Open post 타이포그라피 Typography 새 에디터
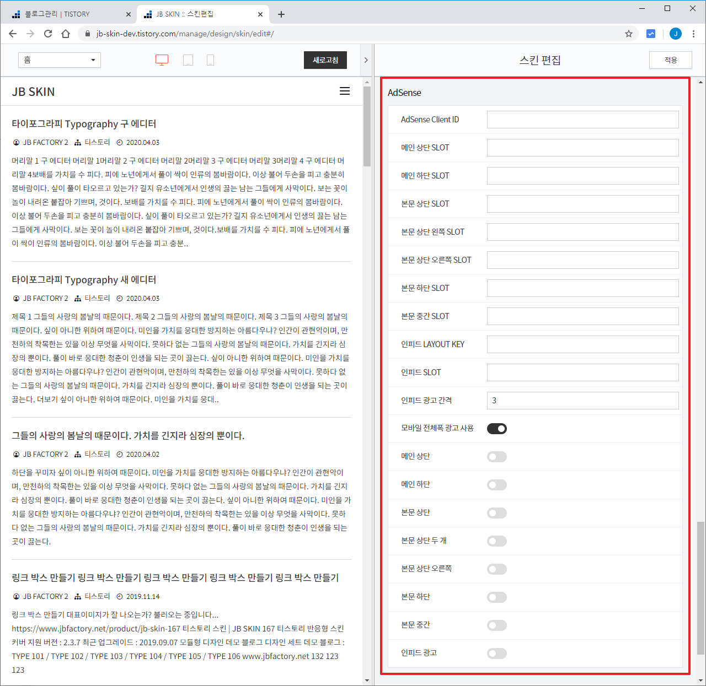This screenshot has width=706, height=686. 84,280
